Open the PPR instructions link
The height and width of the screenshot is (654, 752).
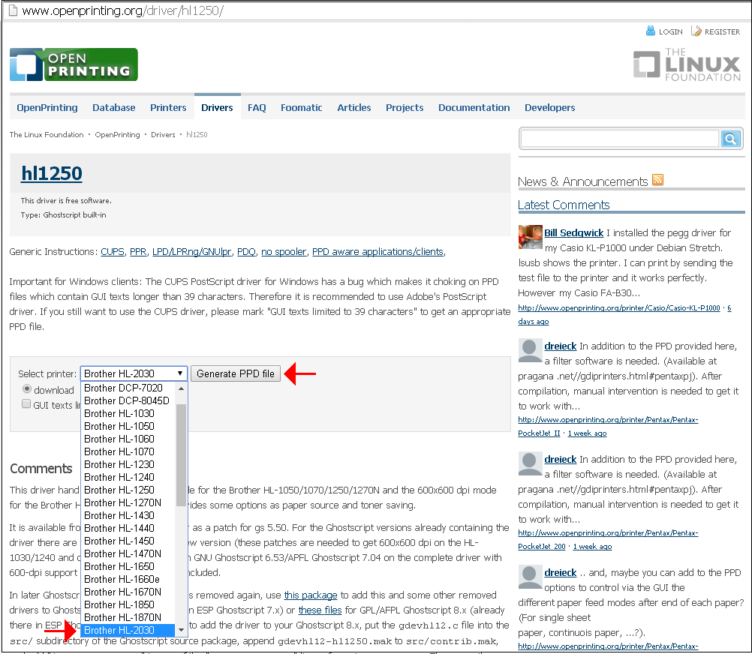[x=138, y=251]
